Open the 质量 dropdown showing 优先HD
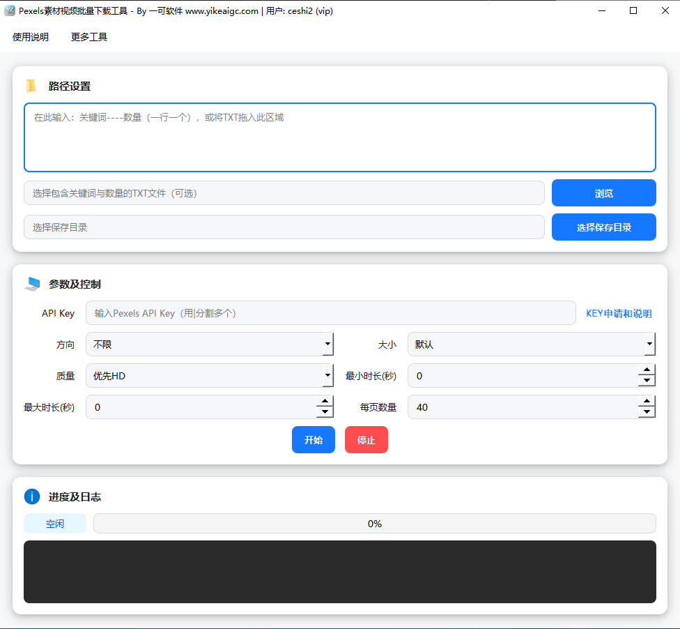The height and width of the screenshot is (629, 680). coord(209,375)
